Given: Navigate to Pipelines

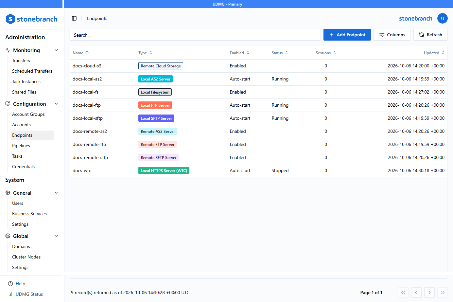Looking at the screenshot, I should click(21, 146).
